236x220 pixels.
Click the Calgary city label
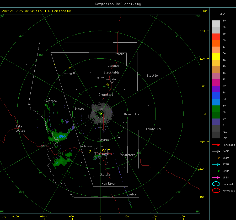point(102,154)
